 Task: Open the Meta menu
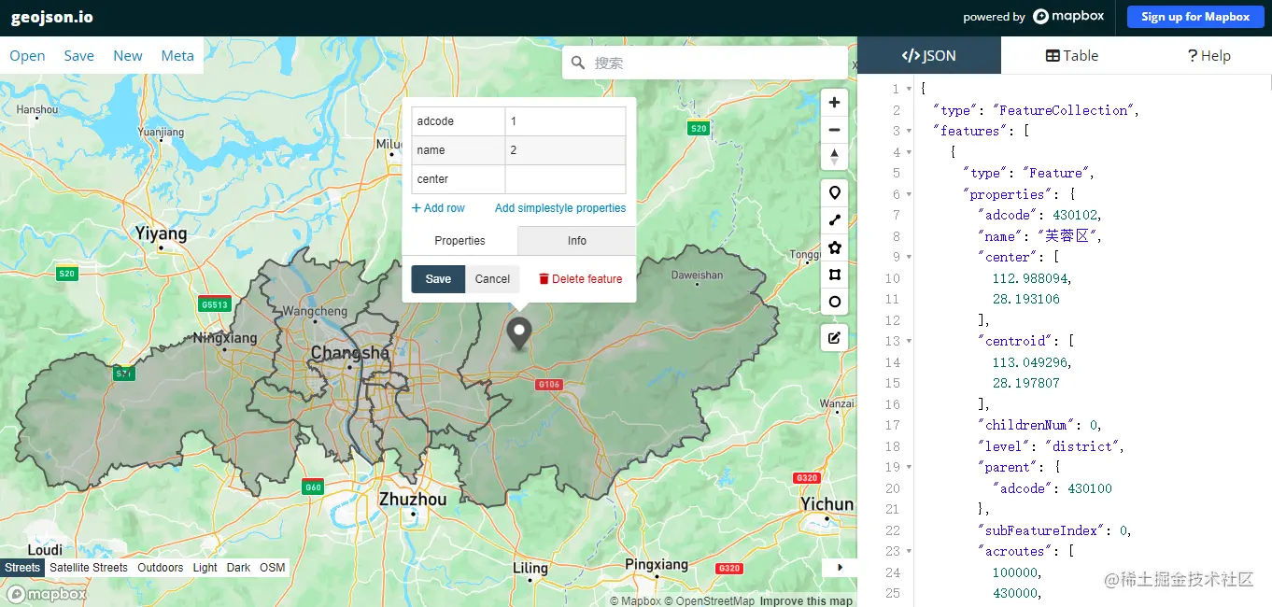coord(177,56)
